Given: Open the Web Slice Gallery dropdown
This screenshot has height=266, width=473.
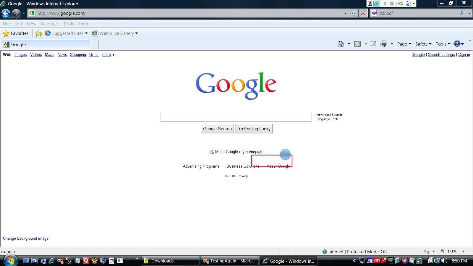Looking at the screenshot, I should tap(115, 33).
